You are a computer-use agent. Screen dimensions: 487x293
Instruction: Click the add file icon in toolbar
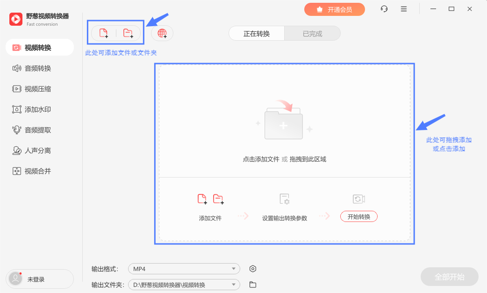(x=104, y=32)
